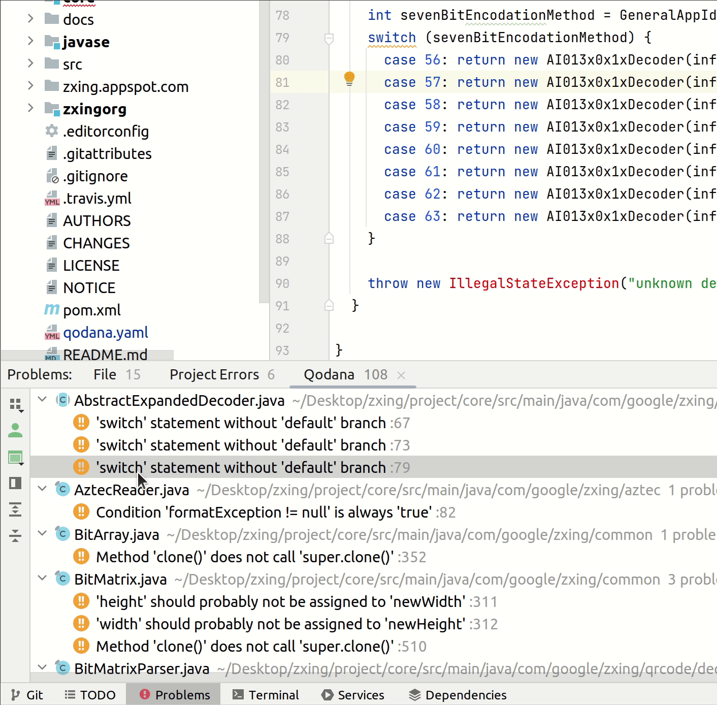717x705 pixels.
Task: Click the green Qodana report icon
Action: (x=16, y=458)
